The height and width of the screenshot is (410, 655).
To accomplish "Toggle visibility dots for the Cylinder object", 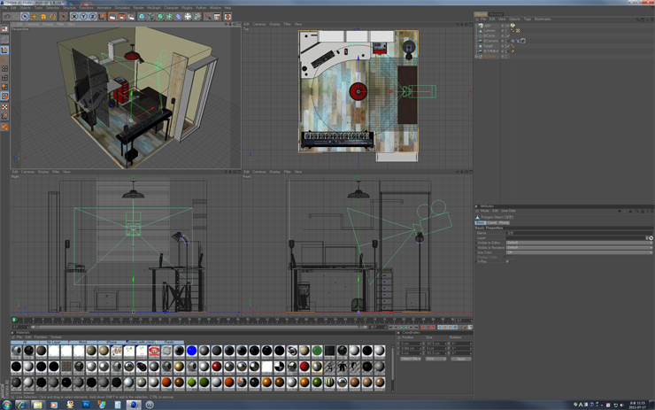I will (x=505, y=30).
